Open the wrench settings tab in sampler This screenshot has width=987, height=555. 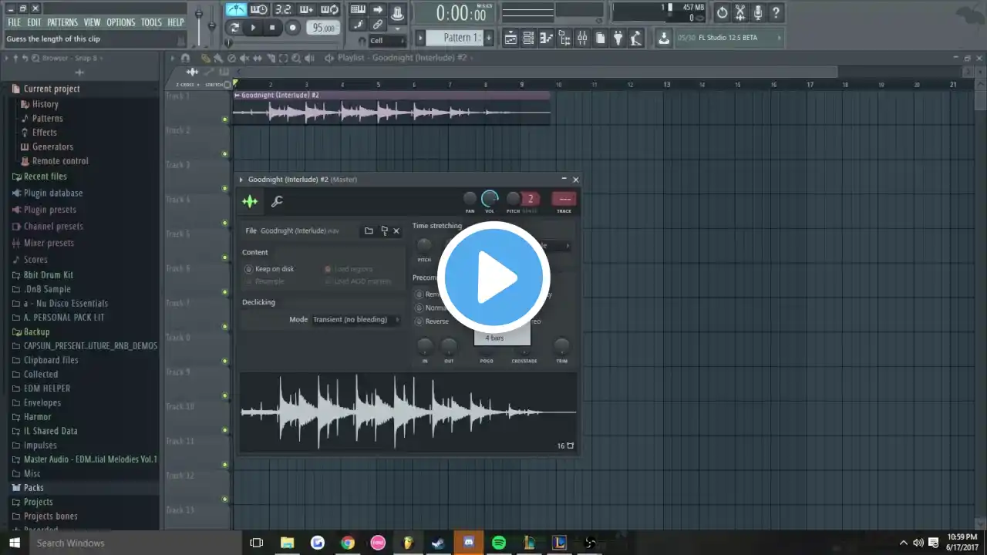[277, 202]
